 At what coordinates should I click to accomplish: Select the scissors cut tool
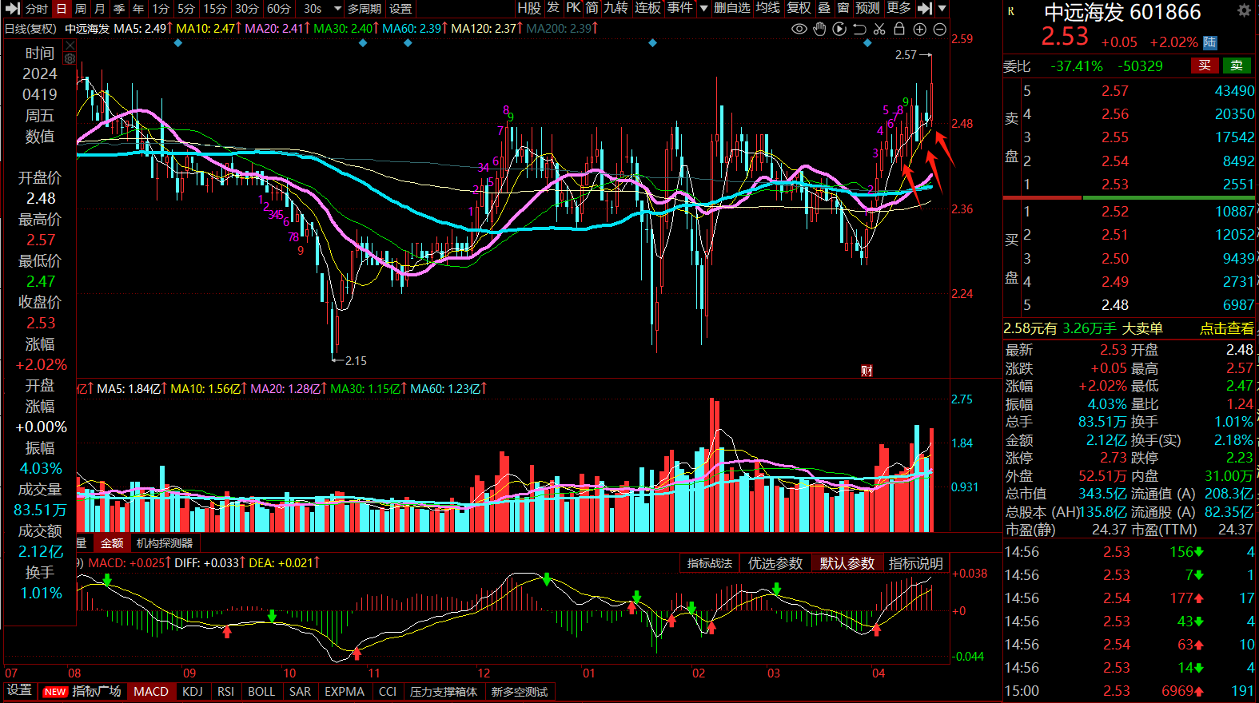click(879, 29)
